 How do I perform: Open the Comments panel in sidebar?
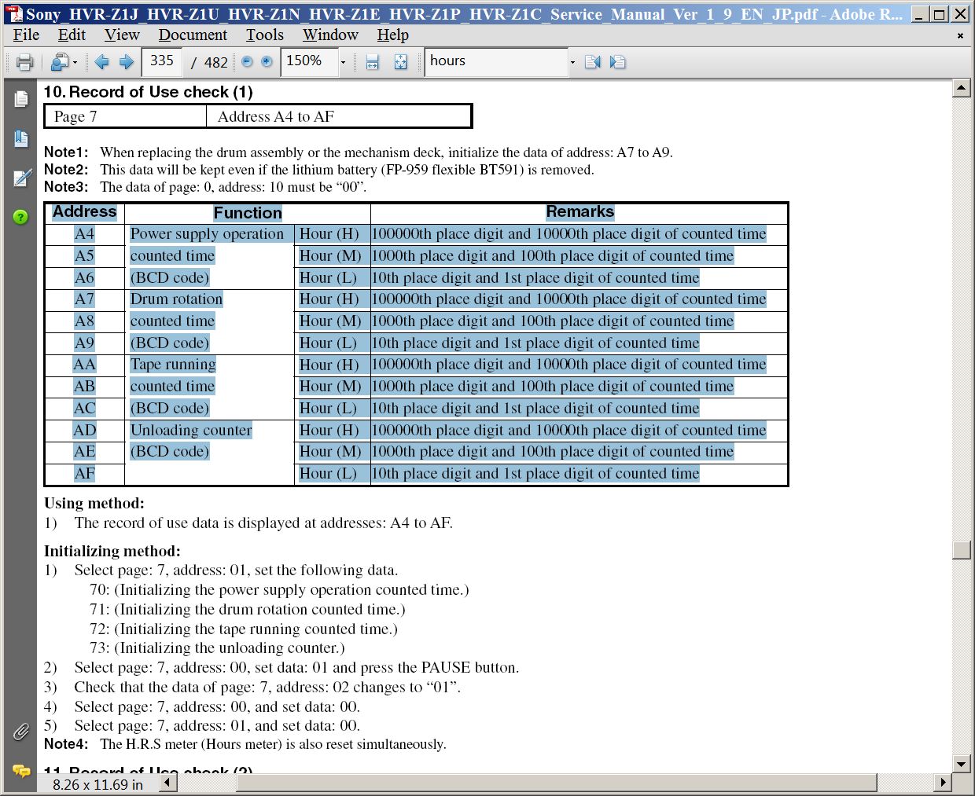21,771
